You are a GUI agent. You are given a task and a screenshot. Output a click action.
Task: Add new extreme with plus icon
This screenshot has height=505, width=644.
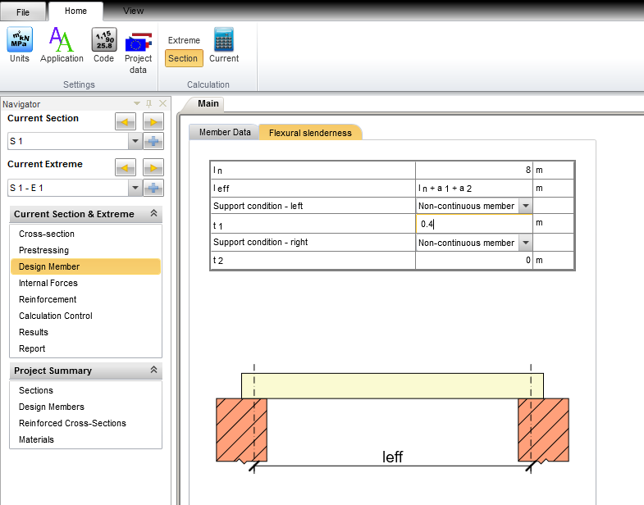click(153, 188)
